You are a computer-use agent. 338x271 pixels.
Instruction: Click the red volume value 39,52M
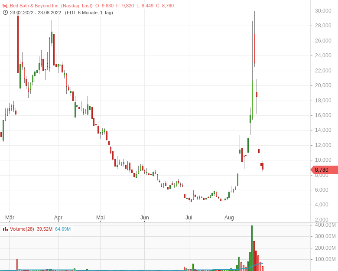(x=45, y=229)
